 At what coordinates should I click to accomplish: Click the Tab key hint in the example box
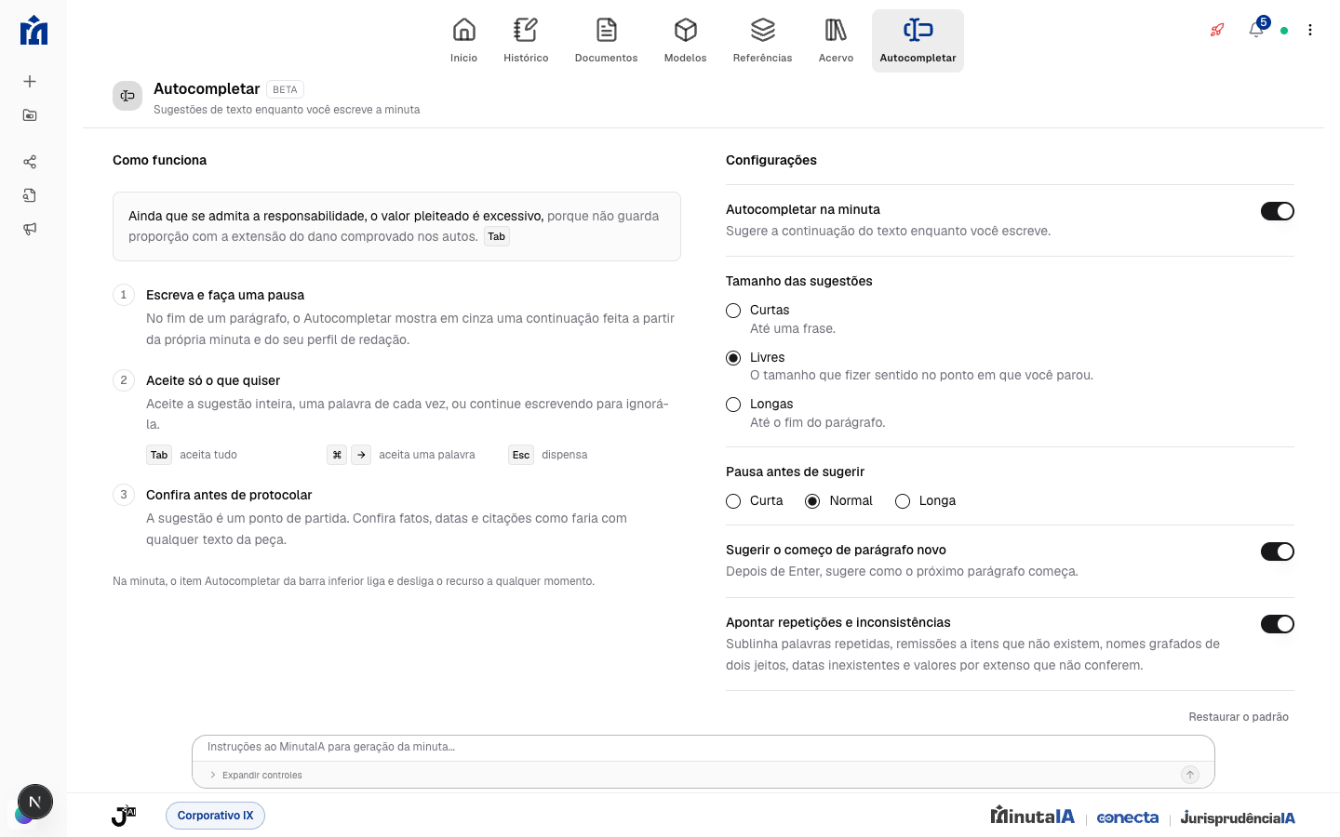pyautogui.click(x=497, y=236)
